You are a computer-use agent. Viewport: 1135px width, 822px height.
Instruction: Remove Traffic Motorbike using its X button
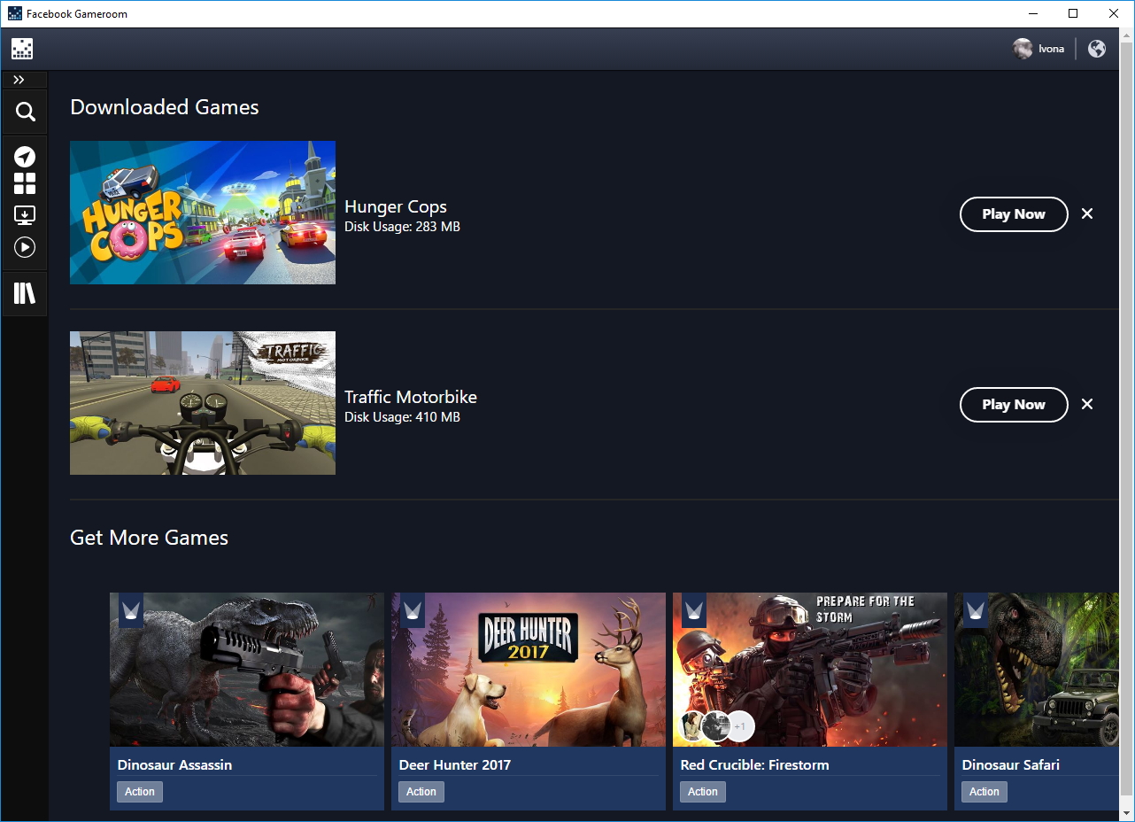pos(1087,404)
